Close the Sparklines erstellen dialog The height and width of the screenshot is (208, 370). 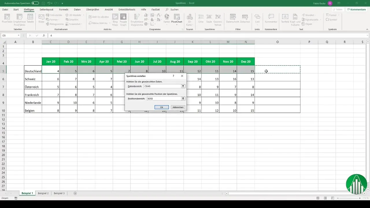pos(182,76)
